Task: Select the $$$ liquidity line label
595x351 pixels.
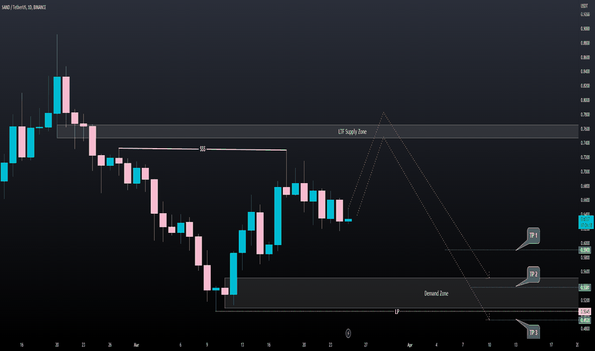Action: click(x=202, y=149)
